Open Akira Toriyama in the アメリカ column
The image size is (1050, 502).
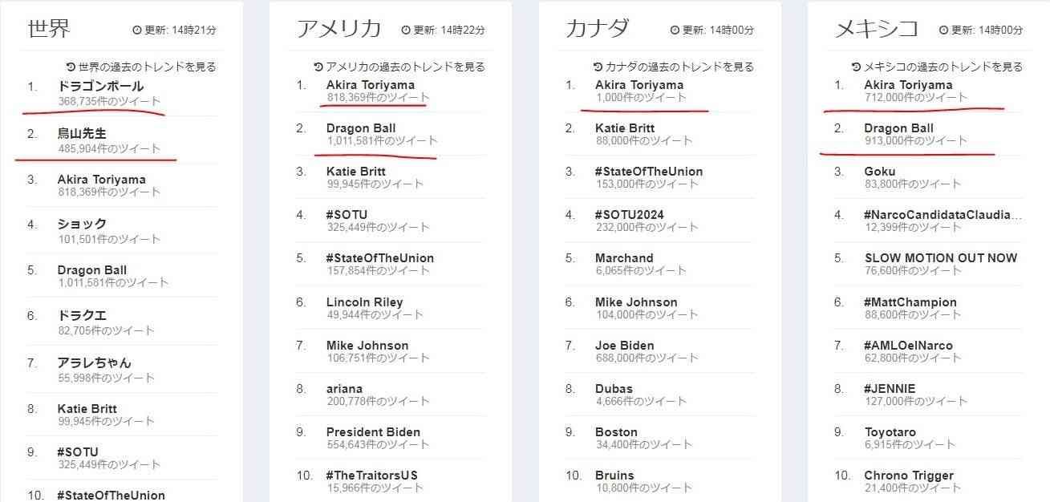pyautogui.click(x=371, y=85)
